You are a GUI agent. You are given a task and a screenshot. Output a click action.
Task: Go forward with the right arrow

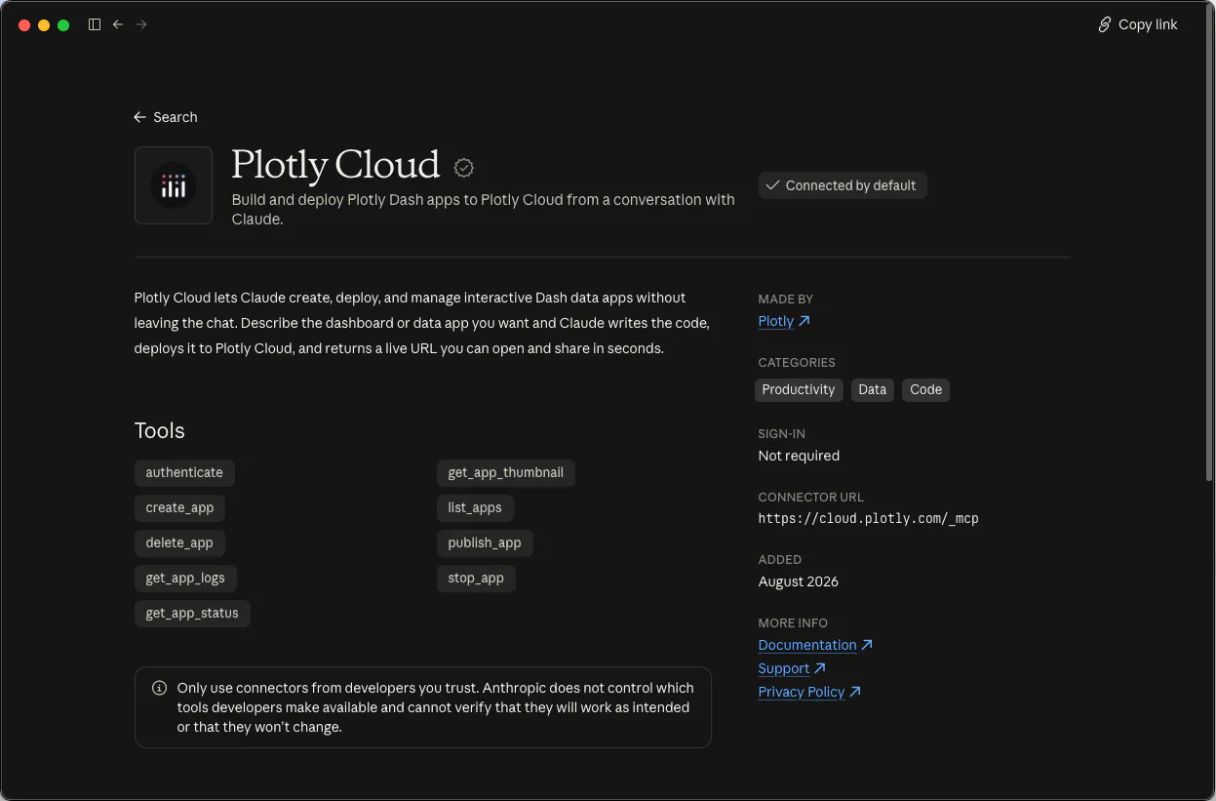[141, 24]
